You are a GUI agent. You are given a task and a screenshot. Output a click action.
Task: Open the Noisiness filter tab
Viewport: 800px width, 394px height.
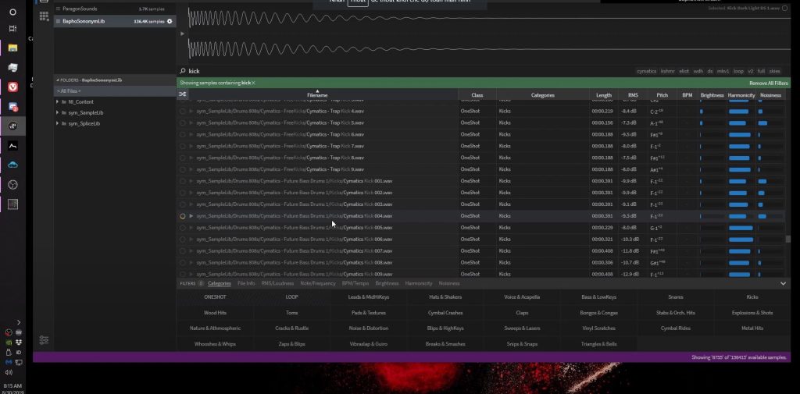coord(449,283)
